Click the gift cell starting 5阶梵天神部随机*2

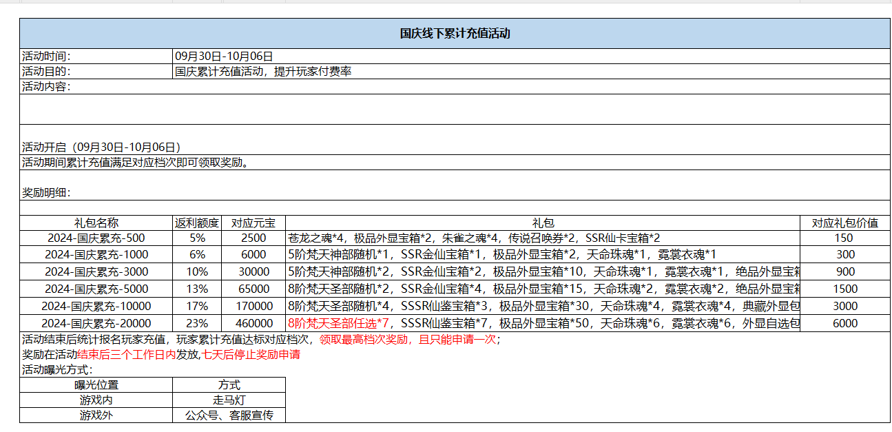pyautogui.click(x=543, y=272)
